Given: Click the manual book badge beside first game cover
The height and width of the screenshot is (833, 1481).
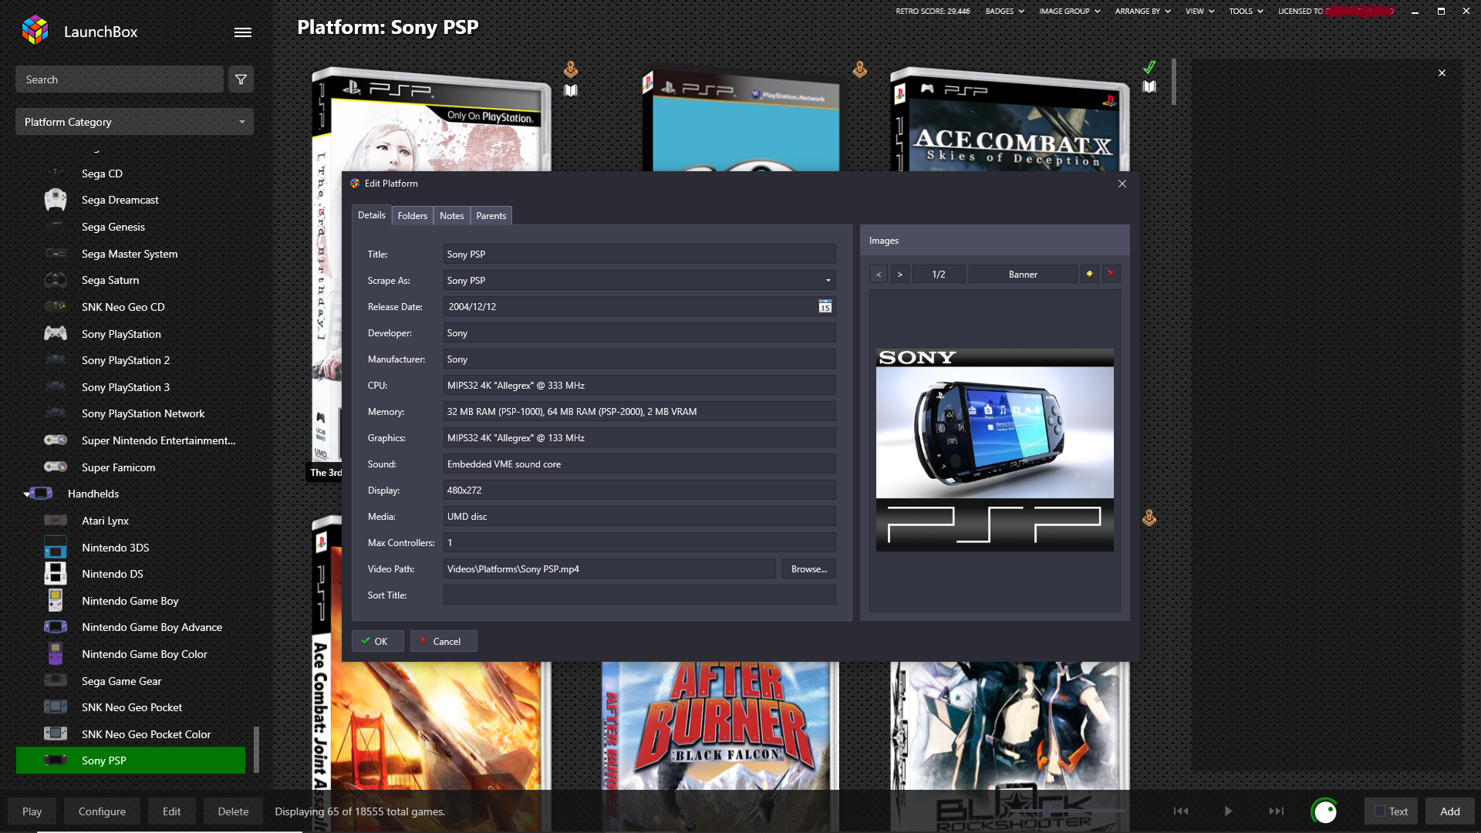Looking at the screenshot, I should (570, 90).
